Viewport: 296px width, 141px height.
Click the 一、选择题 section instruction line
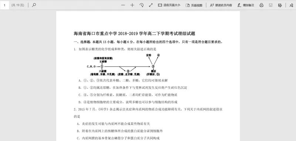(x=148, y=42)
